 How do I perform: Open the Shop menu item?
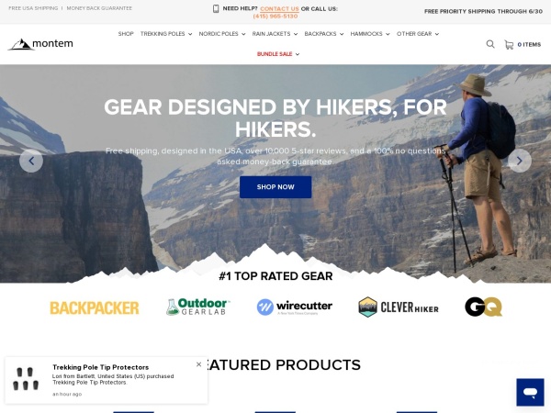tap(126, 34)
